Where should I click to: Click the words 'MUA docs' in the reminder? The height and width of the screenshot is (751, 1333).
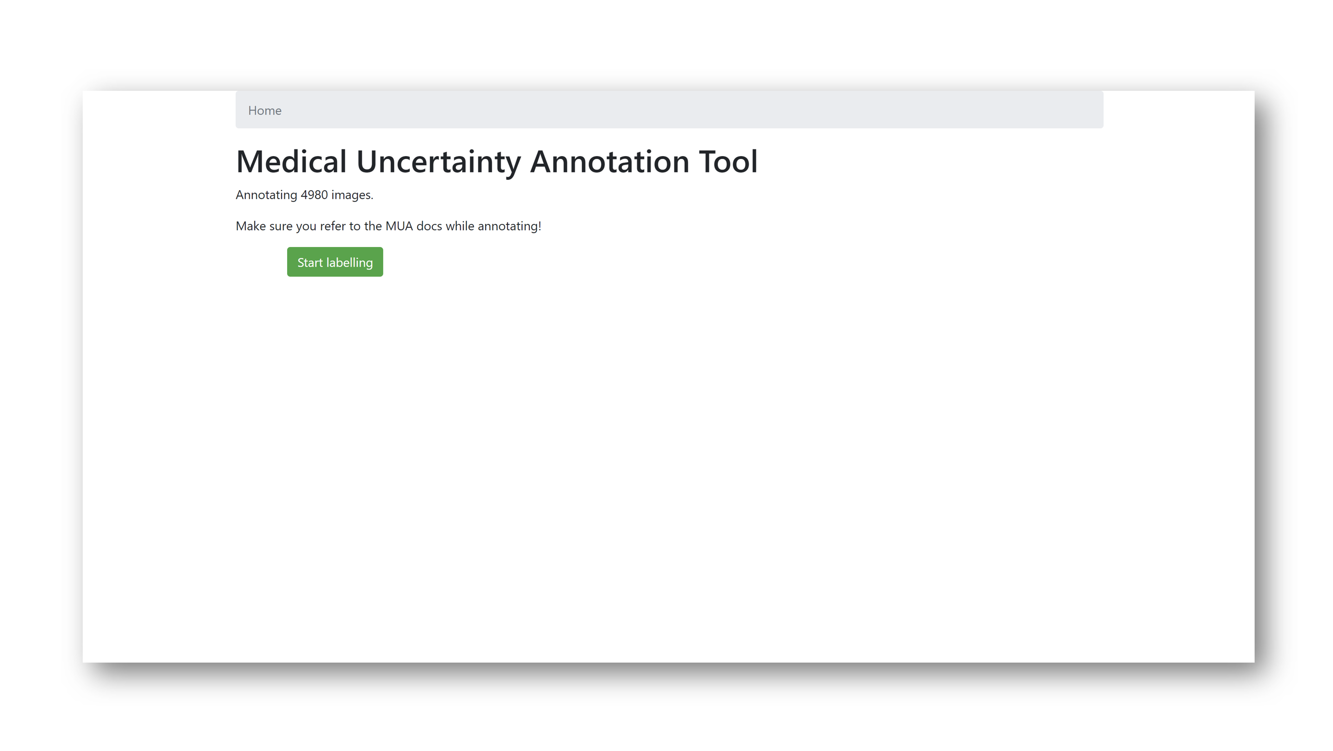point(414,226)
